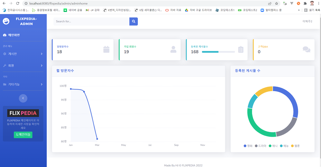Toggle the 웹툰 legend item
Screen dimensions: 321x167
pos(295,146)
